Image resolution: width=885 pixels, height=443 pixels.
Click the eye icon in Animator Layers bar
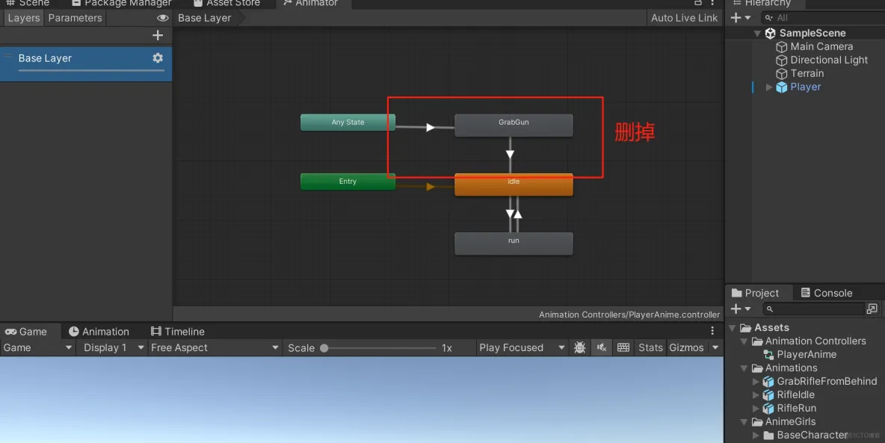(162, 17)
